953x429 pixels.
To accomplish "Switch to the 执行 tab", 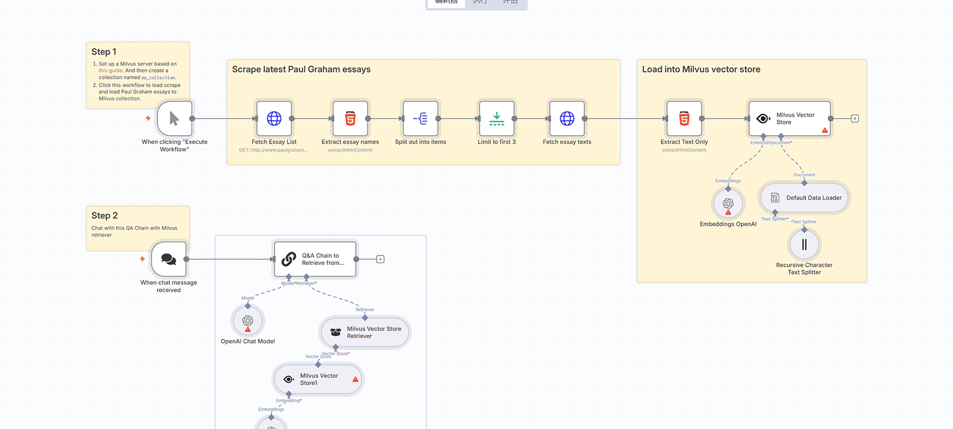I will pyautogui.click(x=480, y=2).
